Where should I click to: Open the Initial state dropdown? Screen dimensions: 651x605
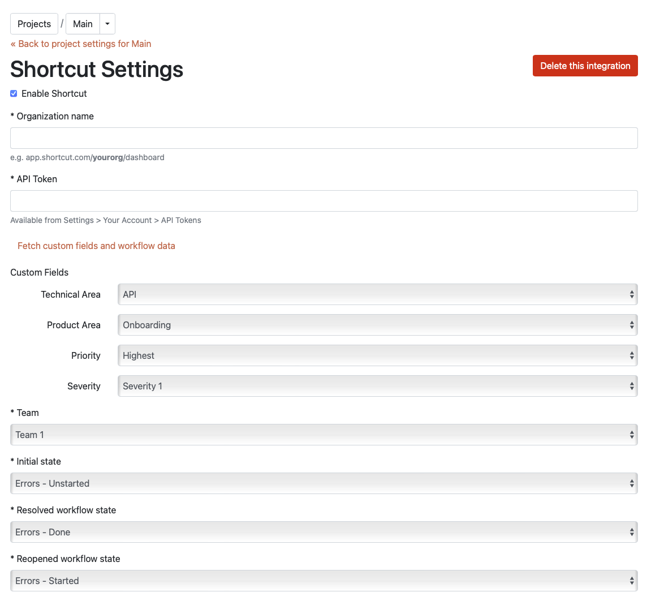tap(324, 483)
